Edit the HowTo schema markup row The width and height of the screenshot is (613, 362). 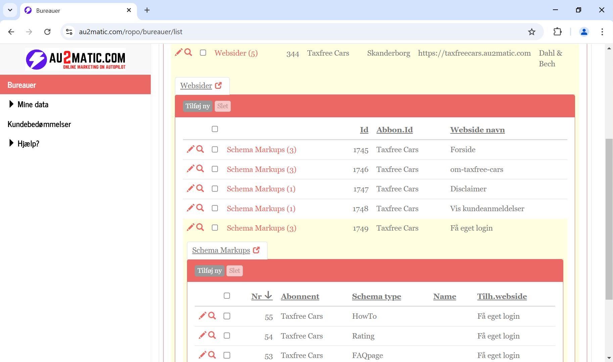(202, 316)
